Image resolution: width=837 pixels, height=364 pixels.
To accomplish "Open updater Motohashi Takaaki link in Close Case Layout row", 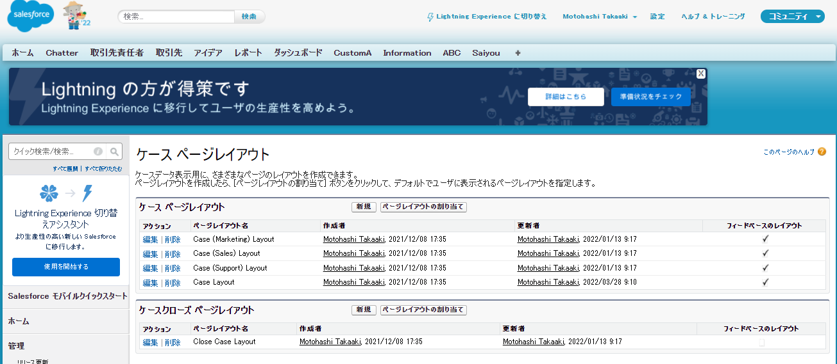I will pos(534,342).
